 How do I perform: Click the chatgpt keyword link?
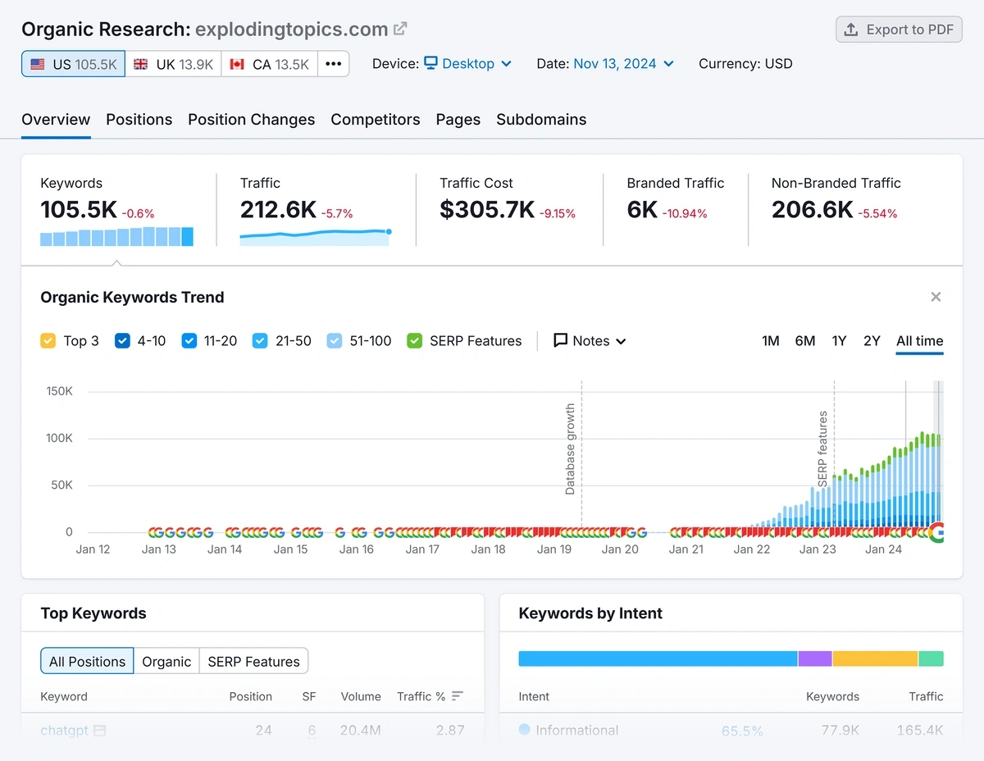click(64, 730)
